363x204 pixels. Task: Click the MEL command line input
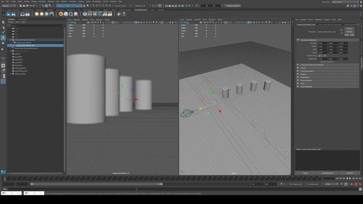click(x=72, y=189)
